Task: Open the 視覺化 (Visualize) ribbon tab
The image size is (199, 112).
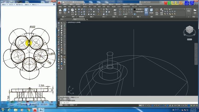Action: click(x=79, y=7)
